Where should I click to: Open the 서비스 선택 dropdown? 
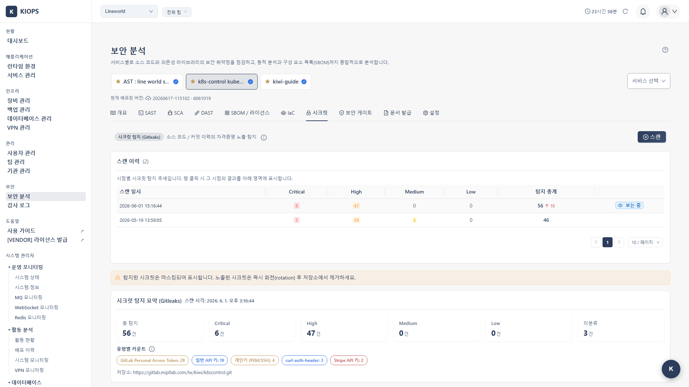[648, 81]
